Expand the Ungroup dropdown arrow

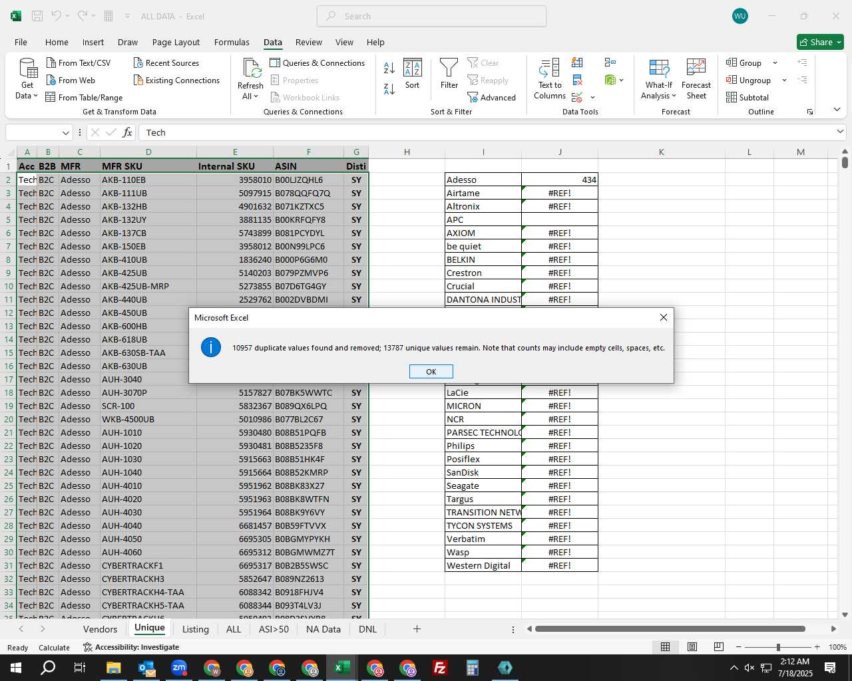(x=784, y=80)
